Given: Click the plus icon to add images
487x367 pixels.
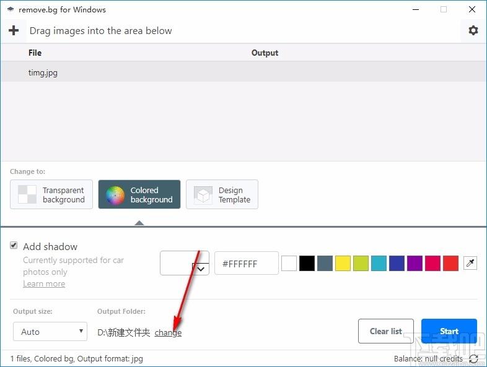Looking at the screenshot, I should [14, 30].
